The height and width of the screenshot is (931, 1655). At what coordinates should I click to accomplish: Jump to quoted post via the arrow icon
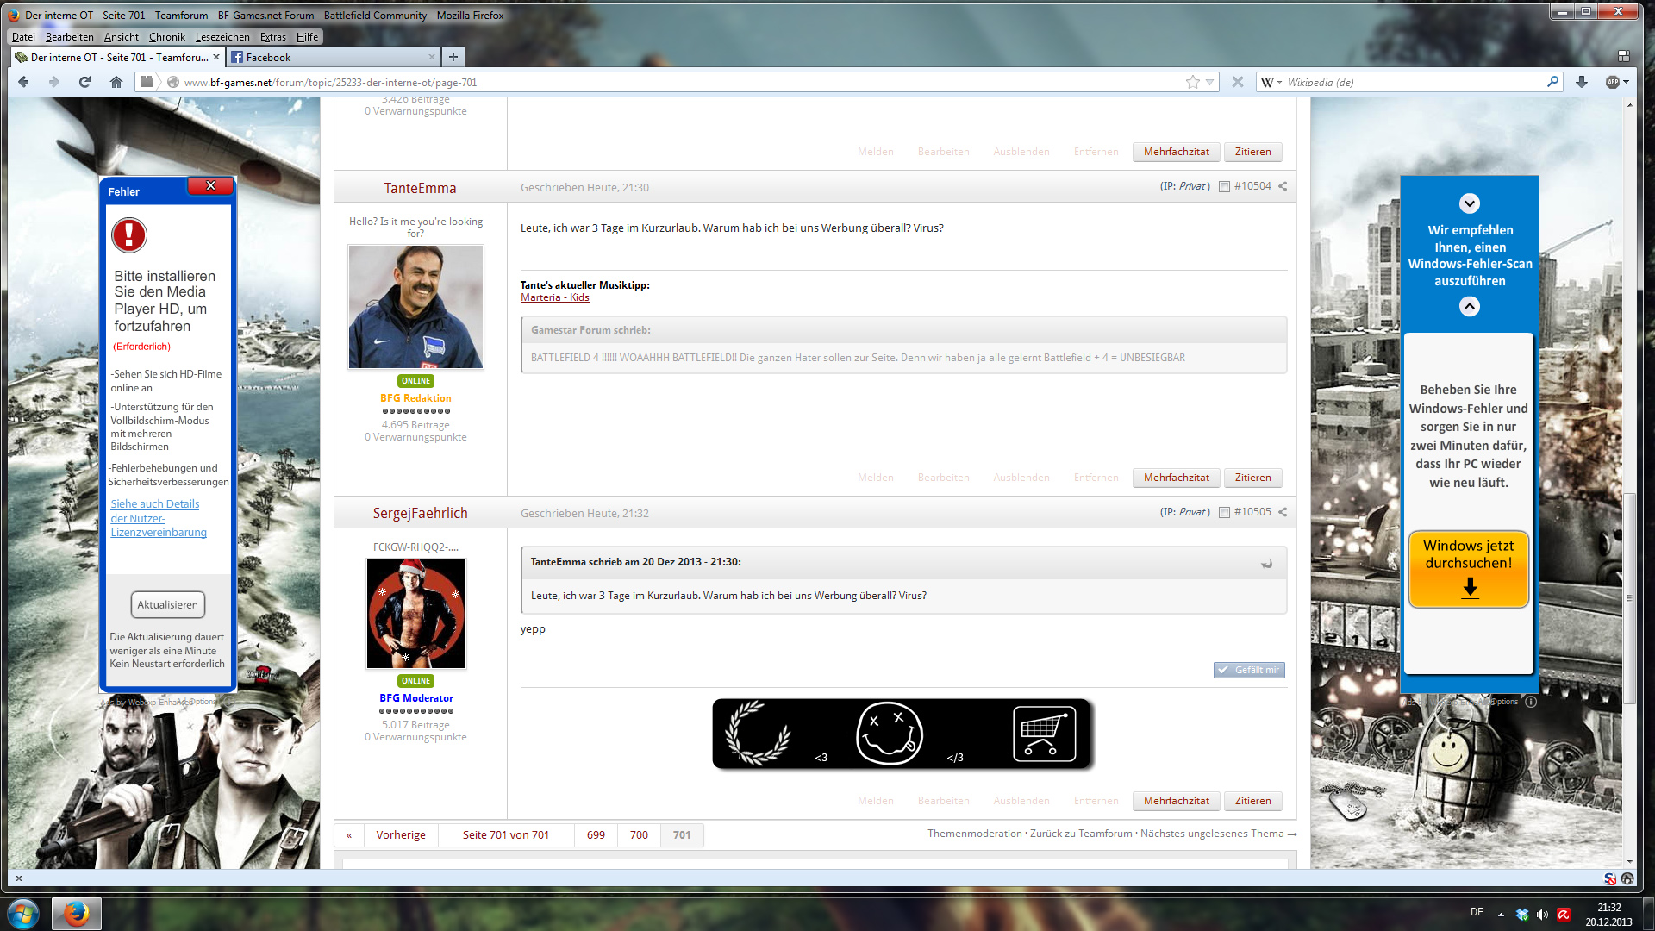[1267, 563]
